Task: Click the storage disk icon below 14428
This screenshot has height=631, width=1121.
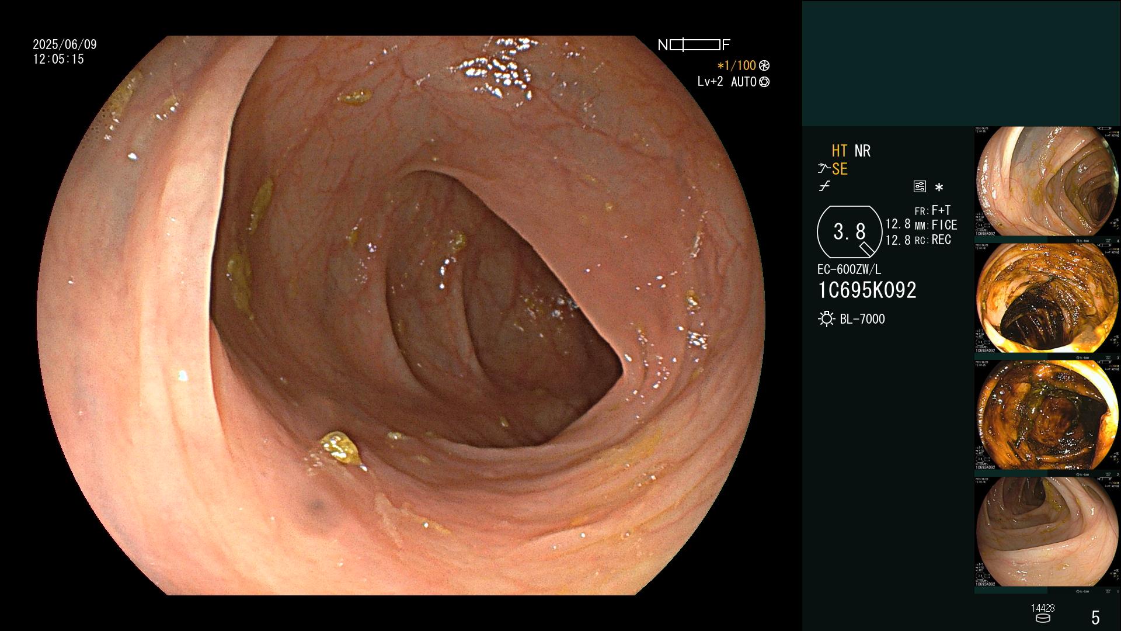Action: (1043, 618)
